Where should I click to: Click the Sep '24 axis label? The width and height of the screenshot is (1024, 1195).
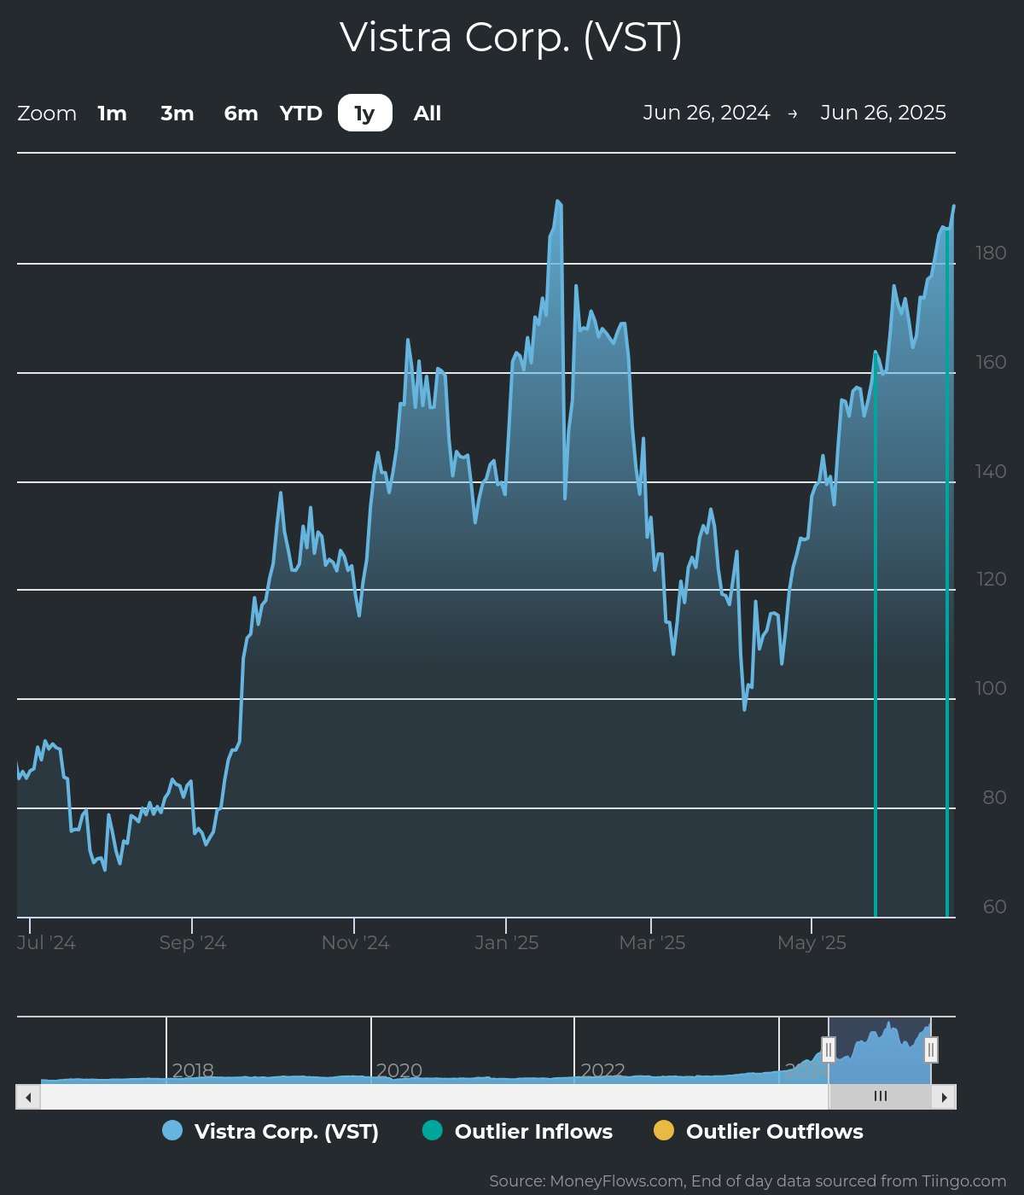[193, 943]
